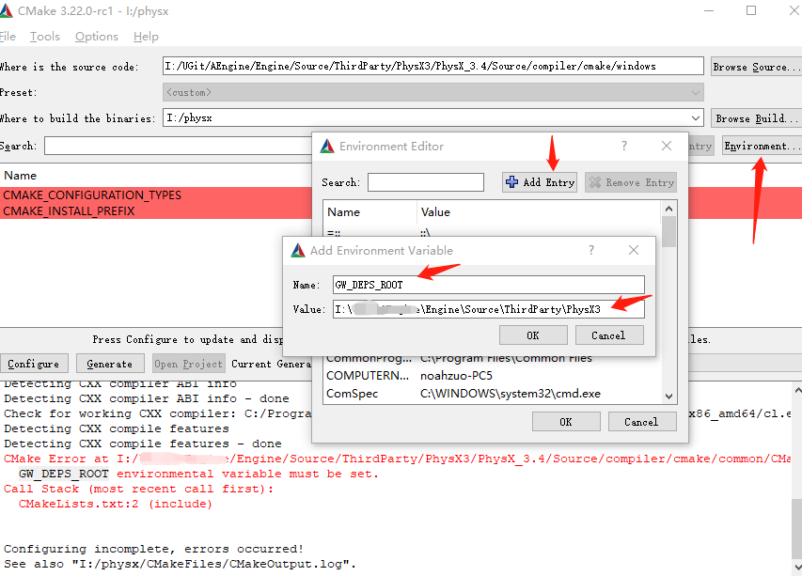Viewport: 802px width, 576px height.
Task: Click the noahzuo-PC5 value cell
Action: tap(456, 376)
